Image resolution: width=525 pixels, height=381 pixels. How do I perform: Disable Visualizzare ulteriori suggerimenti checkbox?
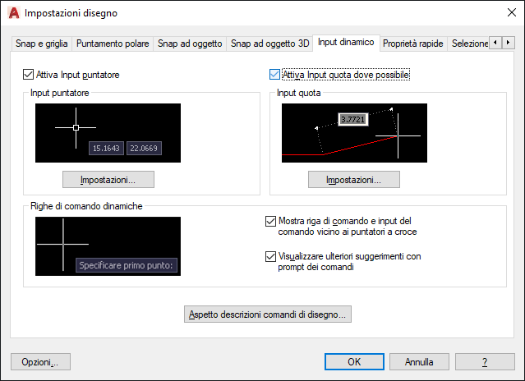pyautogui.click(x=270, y=256)
